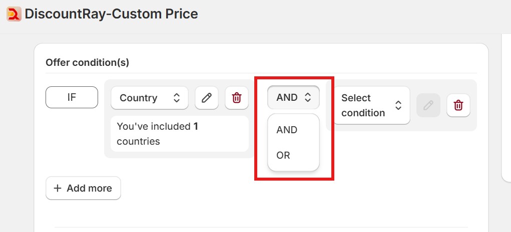This screenshot has width=511, height=232.
Task: Click the IF label box
Action: point(72,97)
